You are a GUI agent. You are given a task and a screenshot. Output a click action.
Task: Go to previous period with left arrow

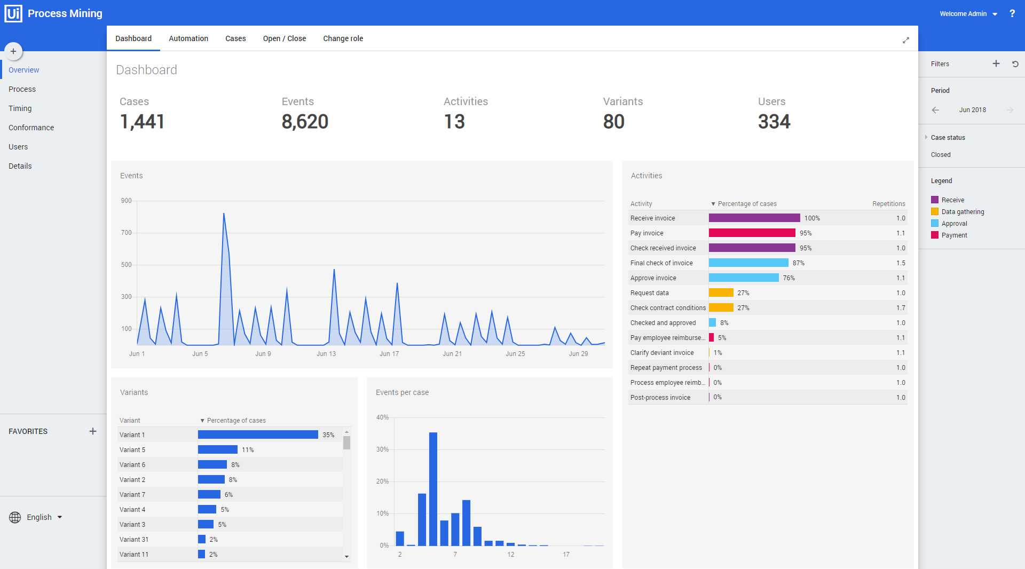[935, 110]
